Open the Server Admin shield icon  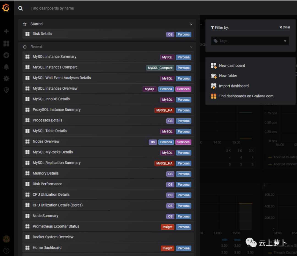[6, 90]
